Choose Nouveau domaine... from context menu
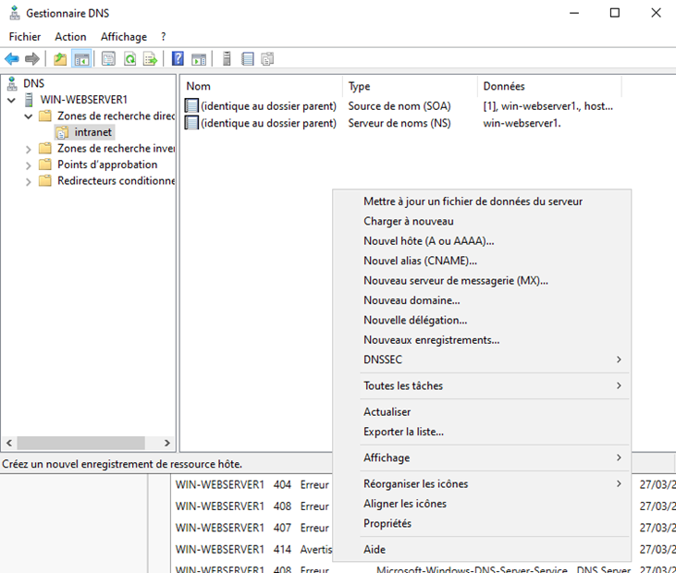 pos(482,300)
